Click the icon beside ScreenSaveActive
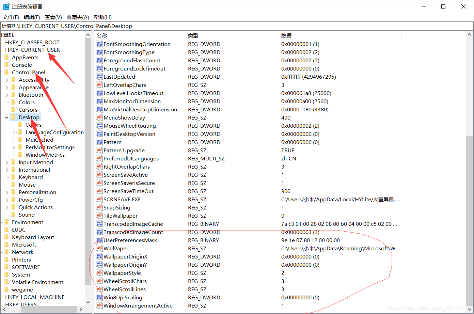 click(x=99, y=175)
